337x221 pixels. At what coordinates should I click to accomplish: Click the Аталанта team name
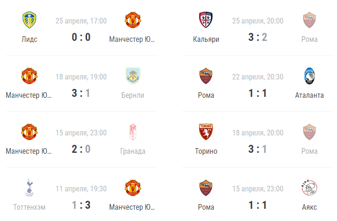pyautogui.click(x=309, y=95)
